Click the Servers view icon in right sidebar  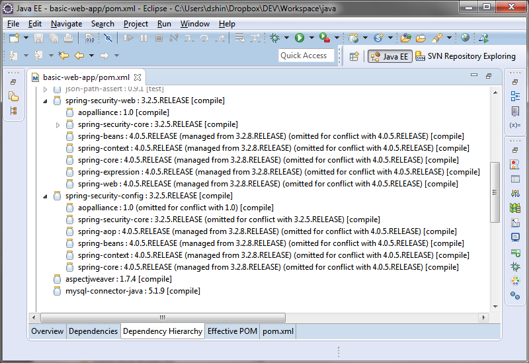[x=515, y=252]
